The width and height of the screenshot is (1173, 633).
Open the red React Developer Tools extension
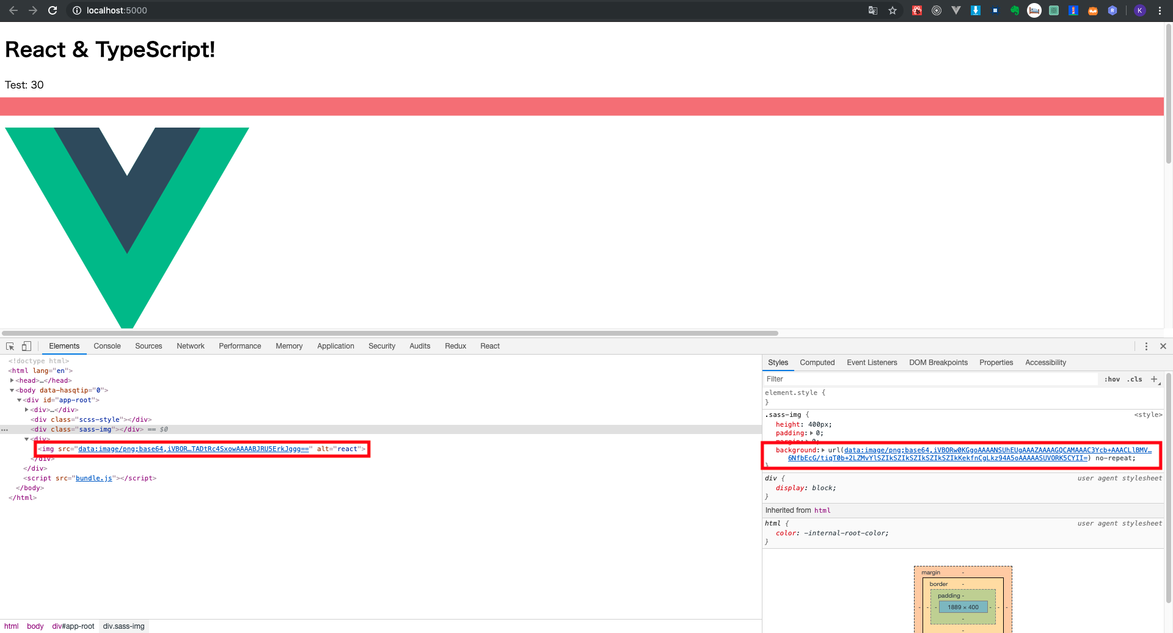coord(917,10)
